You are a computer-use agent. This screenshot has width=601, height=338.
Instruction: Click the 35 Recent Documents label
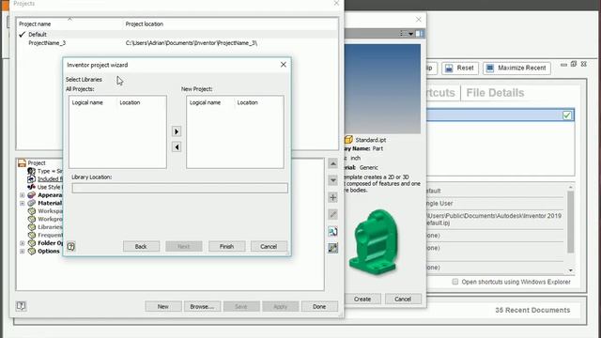(532, 310)
